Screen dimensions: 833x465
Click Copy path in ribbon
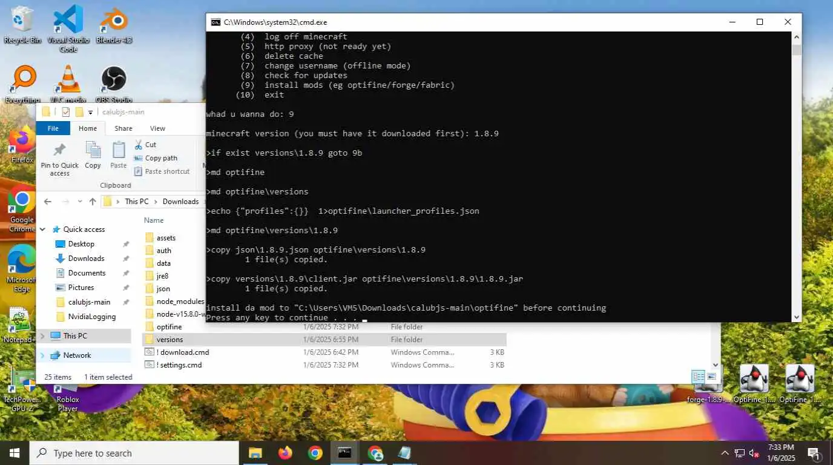(x=156, y=158)
